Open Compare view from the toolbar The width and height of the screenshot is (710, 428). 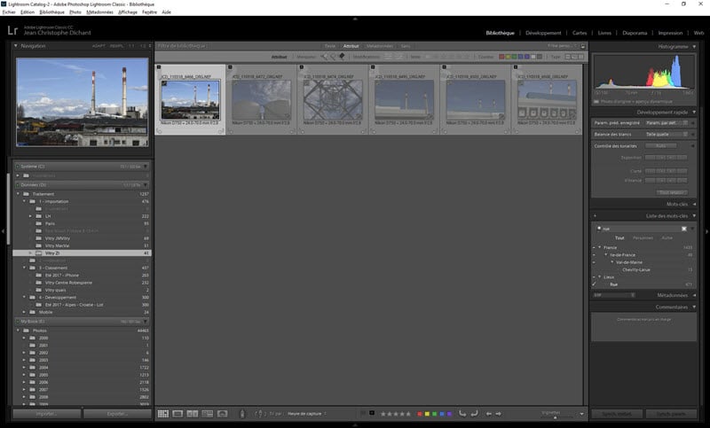tap(193, 414)
